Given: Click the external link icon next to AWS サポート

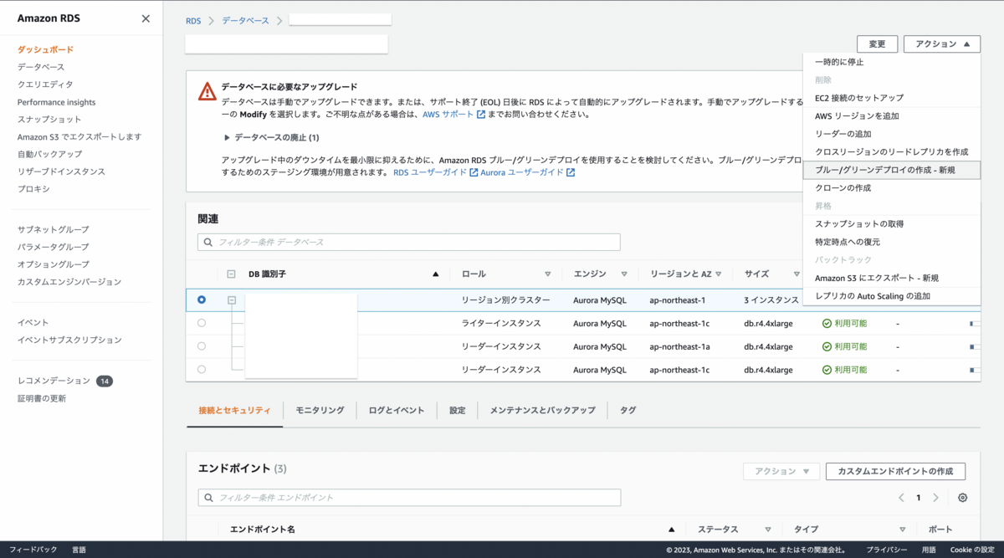Looking at the screenshot, I should pyautogui.click(x=481, y=115).
